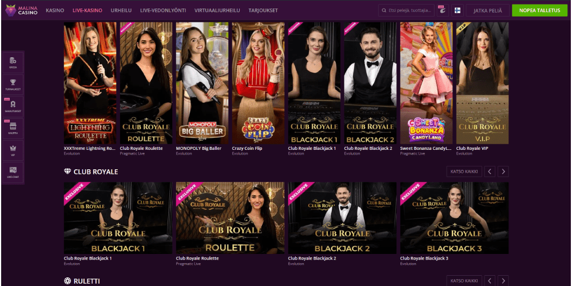Screen dimensions: 572x286
Task: Advance the Ruletti row with right chevron
Action: pyautogui.click(x=503, y=280)
